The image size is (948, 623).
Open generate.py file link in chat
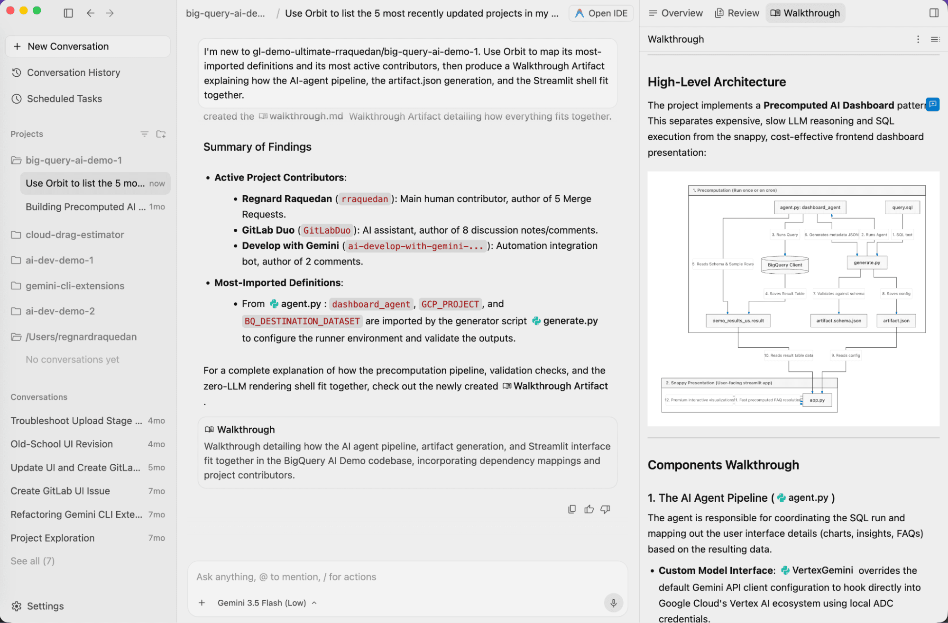point(565,321)
